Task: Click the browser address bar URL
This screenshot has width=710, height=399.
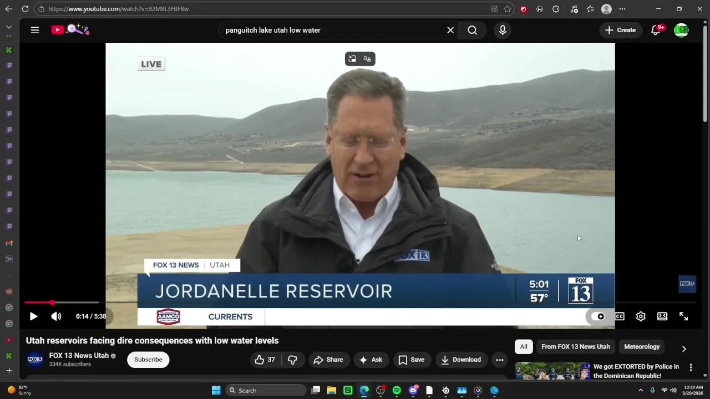Action: (118, 9)
